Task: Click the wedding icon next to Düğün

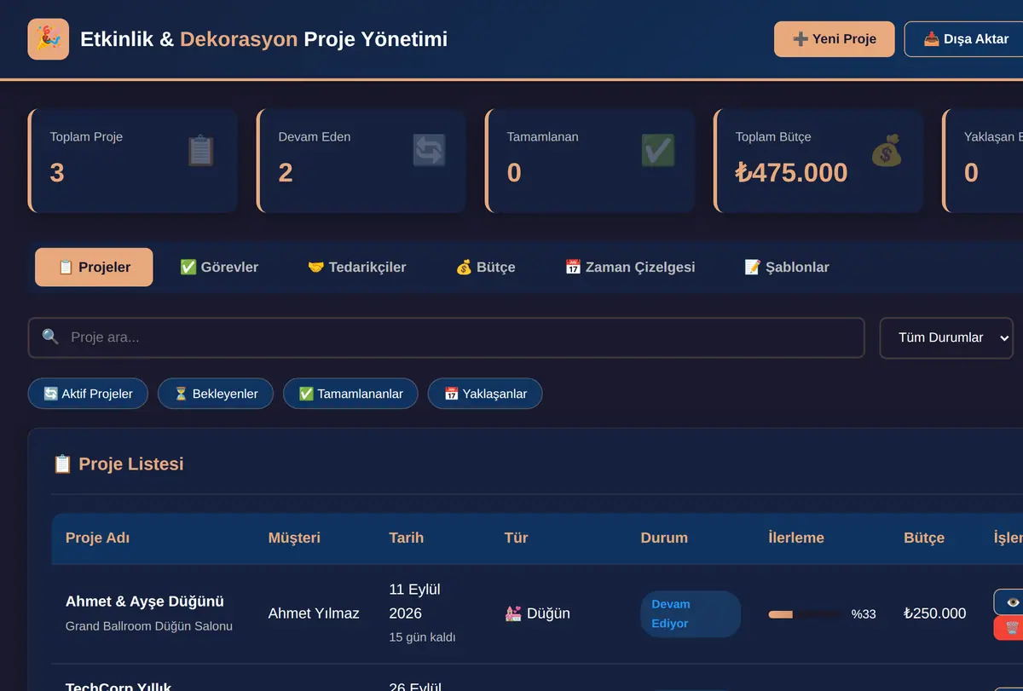Action: (513, 613)
